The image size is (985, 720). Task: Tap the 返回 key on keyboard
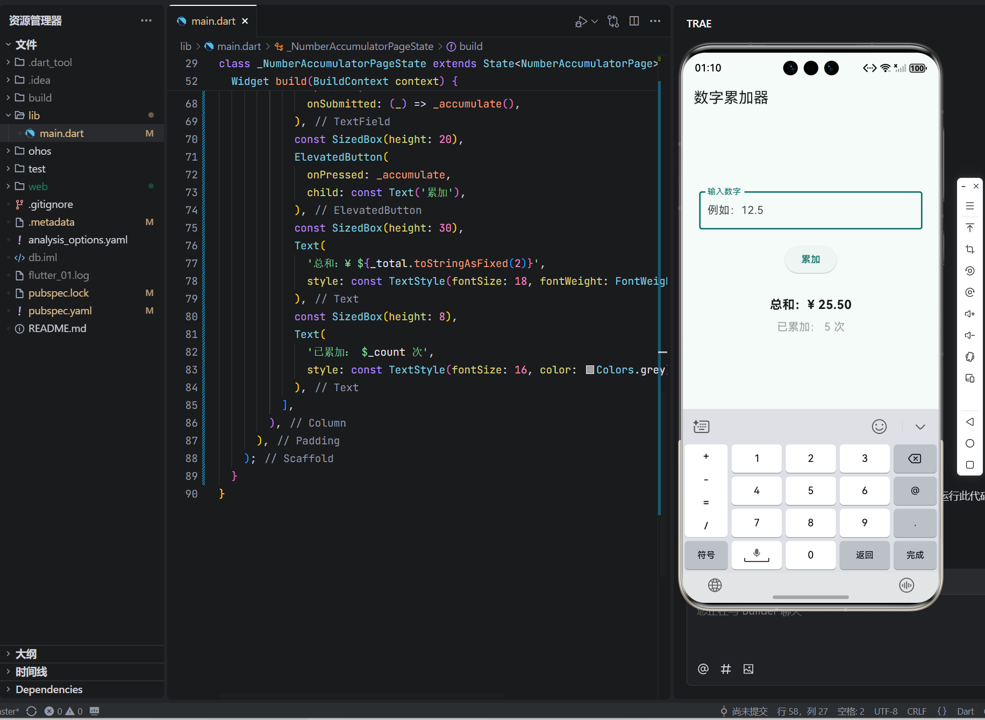click(864, 555)
